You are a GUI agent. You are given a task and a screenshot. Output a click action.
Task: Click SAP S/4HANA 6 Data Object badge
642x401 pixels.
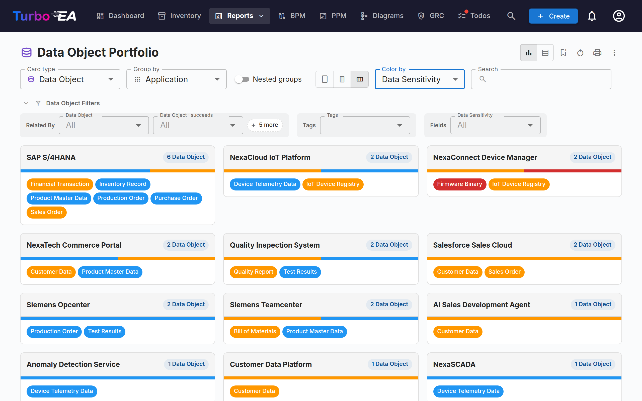click(186, 157)
